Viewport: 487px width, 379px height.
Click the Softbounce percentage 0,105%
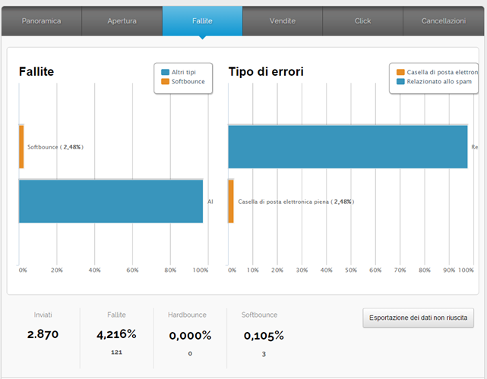tap(264, 335)
